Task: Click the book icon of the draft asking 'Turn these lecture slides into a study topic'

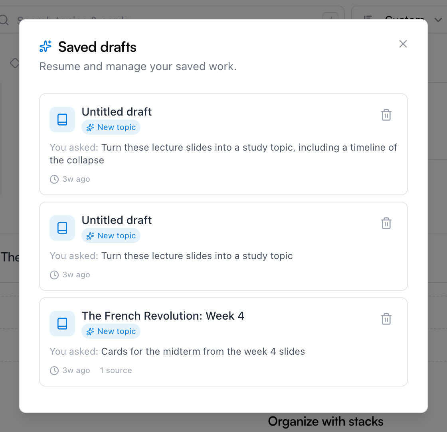Action: [62, 228]
